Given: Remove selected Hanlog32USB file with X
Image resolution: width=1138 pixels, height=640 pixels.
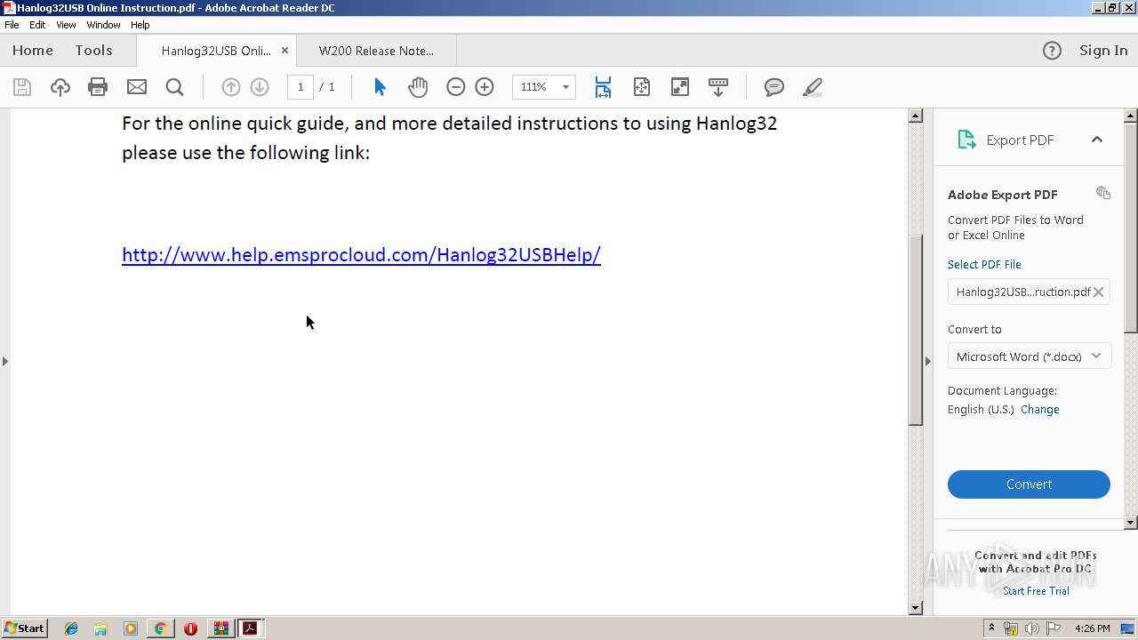Looking at the screenshot, I should click(1099, 292).
